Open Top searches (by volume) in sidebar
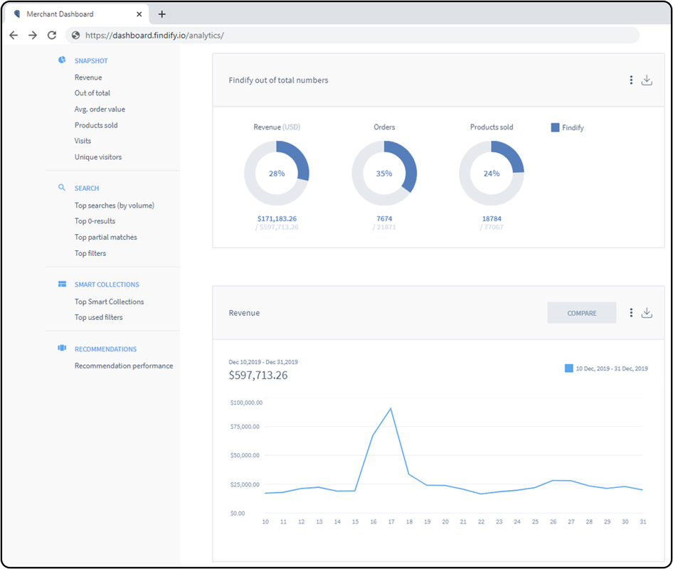The height and width of the screenshot is (569, 673). (114, 206)
